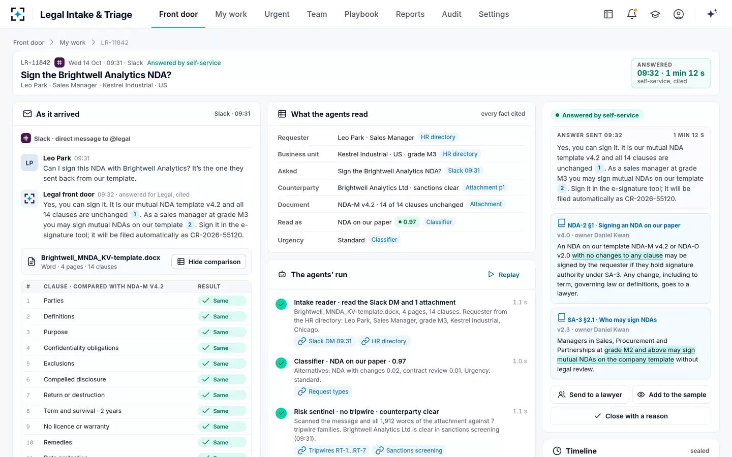Click citation 2 in the Answer sent box
This screenshot has height=457, width=732.
pos(562,188)
